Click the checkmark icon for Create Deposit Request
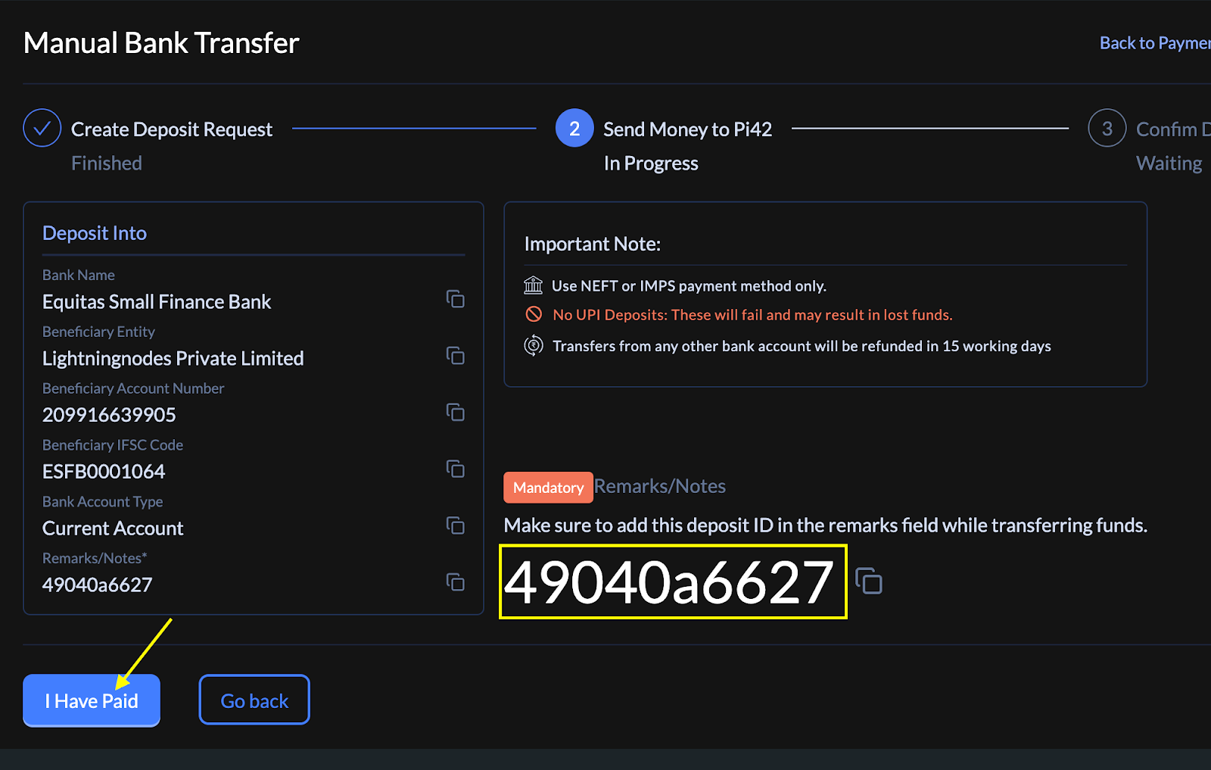Viewport: 1211px width, 770px height. (x=42, y=128)
